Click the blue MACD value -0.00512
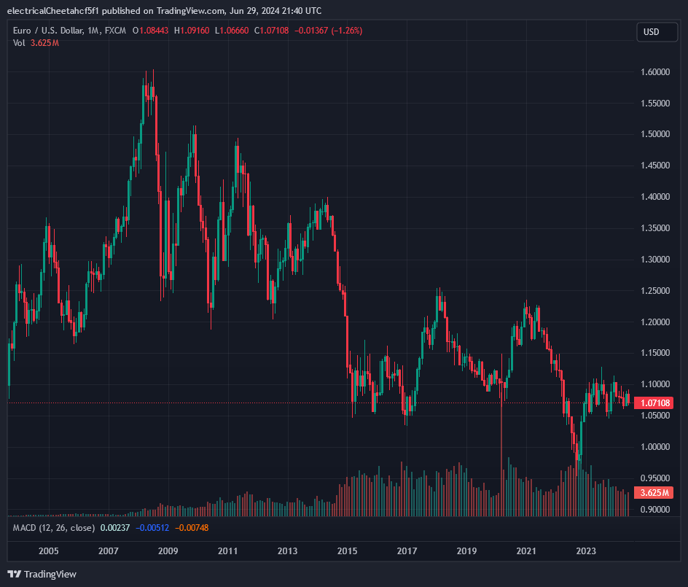 (152, 527)
